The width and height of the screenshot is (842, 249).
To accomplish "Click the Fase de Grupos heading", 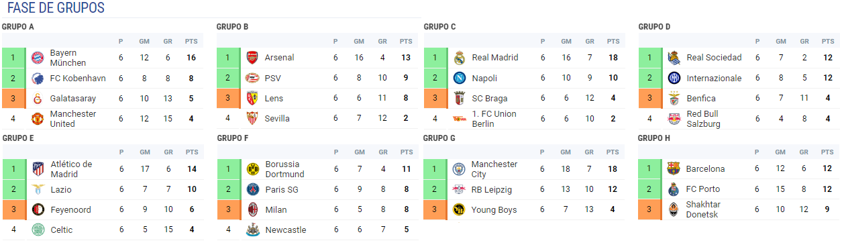I will (x=56, y=8).
